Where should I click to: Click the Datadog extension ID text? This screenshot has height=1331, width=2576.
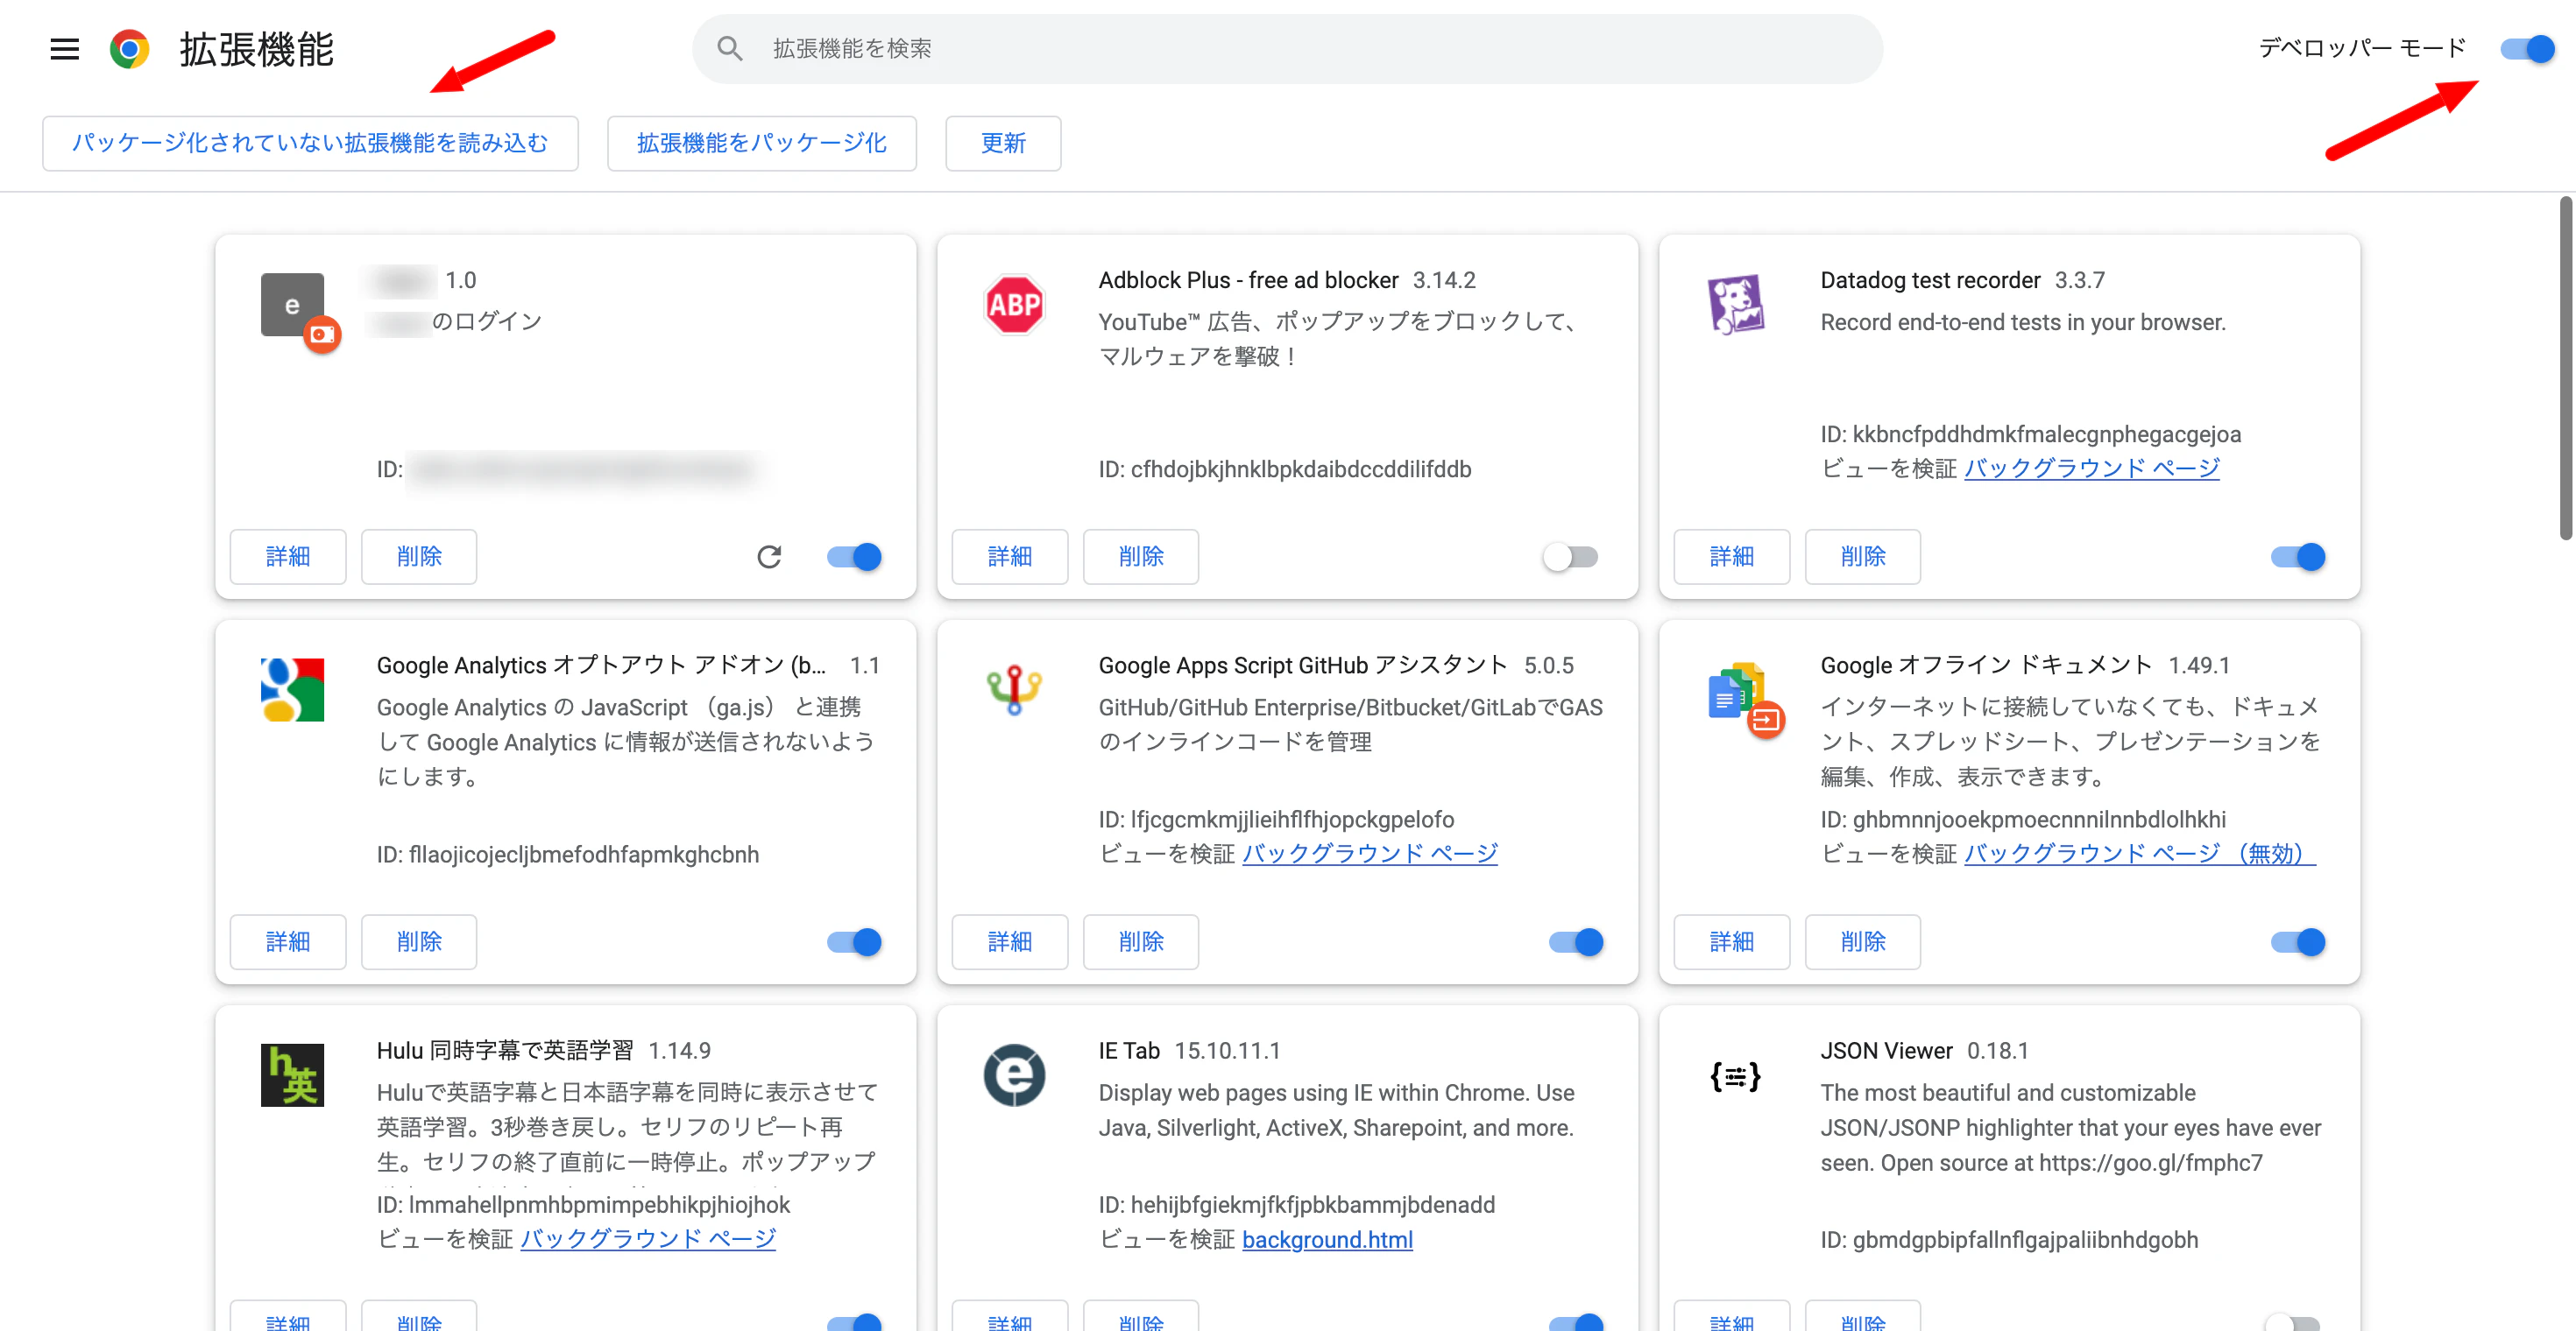click(2031, 434)
